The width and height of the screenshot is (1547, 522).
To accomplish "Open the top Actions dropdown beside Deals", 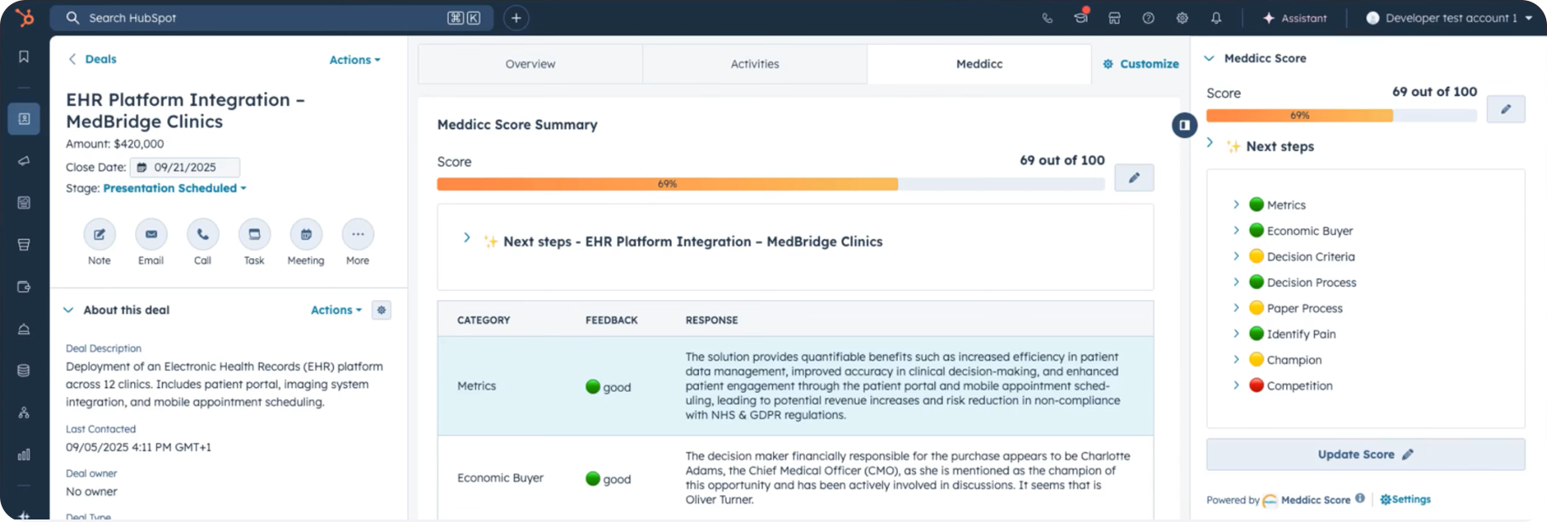I will coord(354,60).
